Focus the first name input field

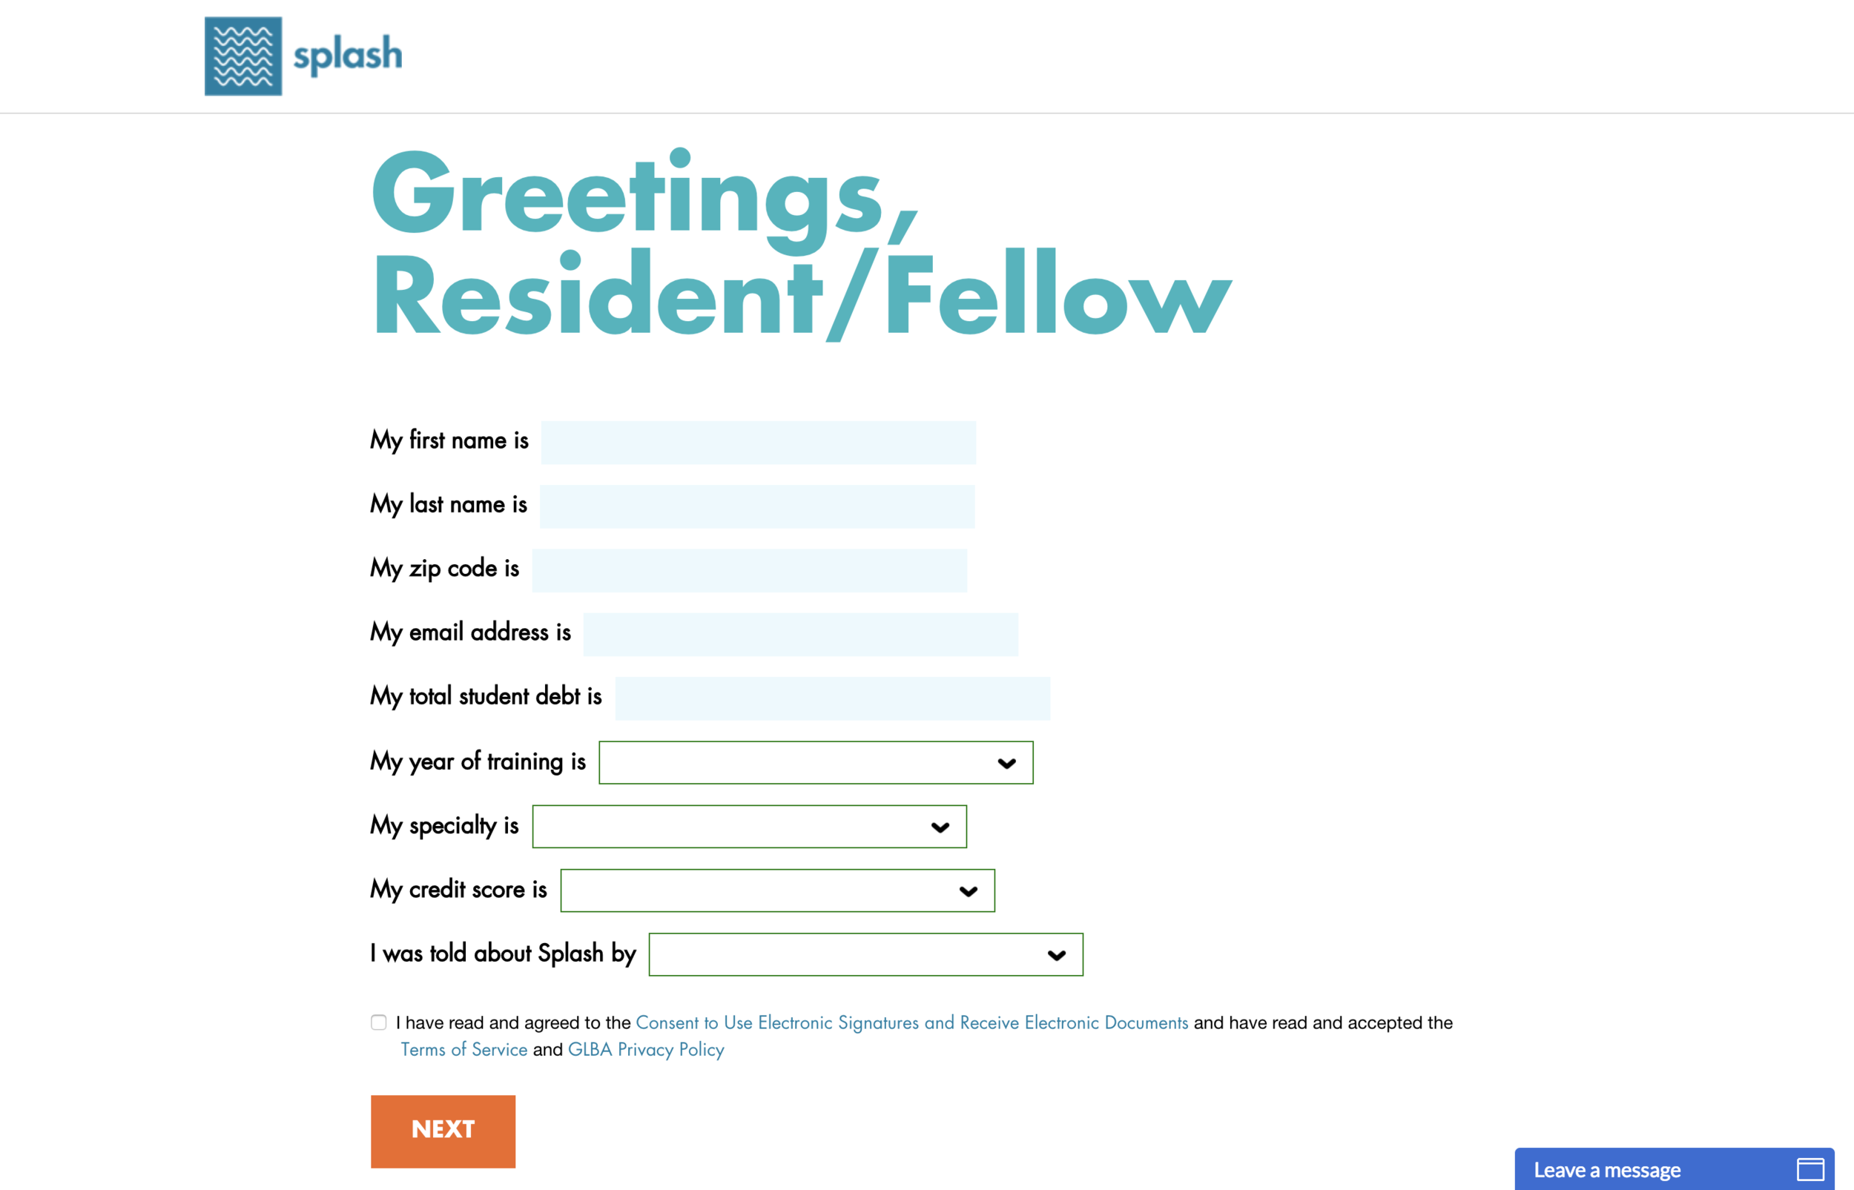(x=758, y=443)
